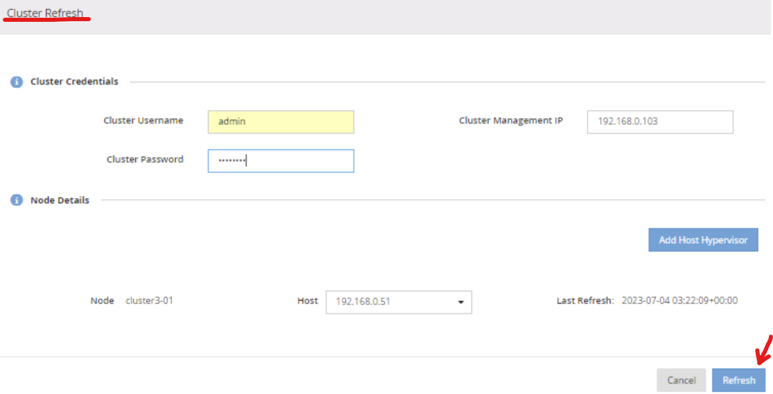Screen dimensions: 773x394
Task: Click the Node Details section heading
Action: (60, 201)
